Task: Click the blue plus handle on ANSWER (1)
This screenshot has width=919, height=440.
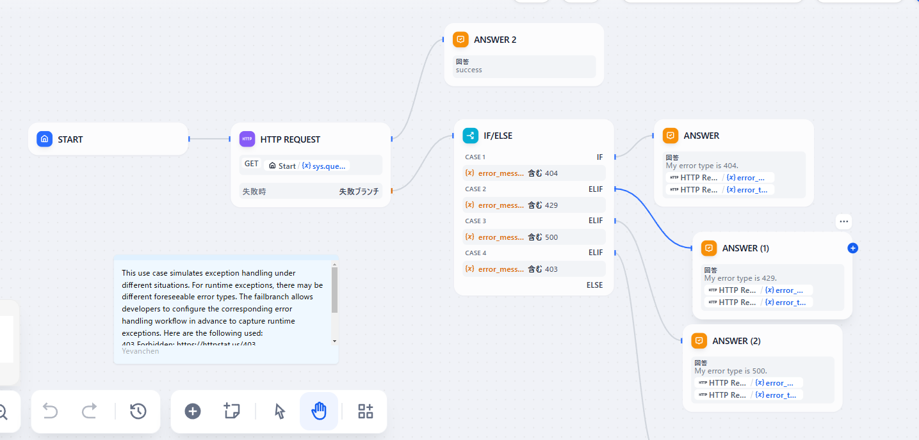Action: click(x=852, y=248)
